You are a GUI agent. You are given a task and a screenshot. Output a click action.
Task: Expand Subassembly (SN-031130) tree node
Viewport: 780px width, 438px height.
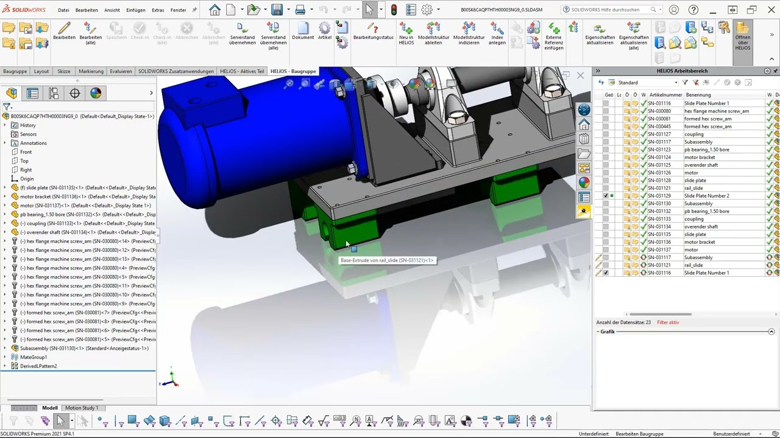coord(5,348)
